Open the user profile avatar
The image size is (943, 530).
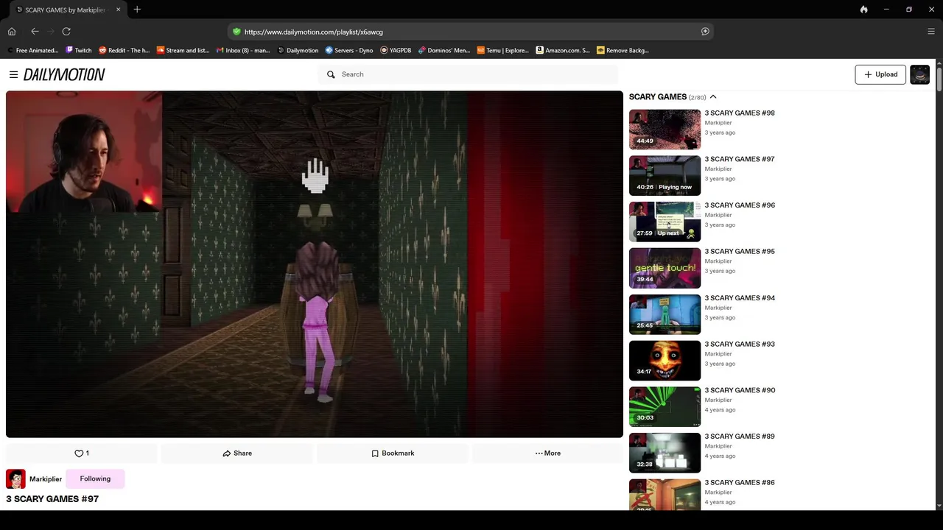[x=919, y=74]
